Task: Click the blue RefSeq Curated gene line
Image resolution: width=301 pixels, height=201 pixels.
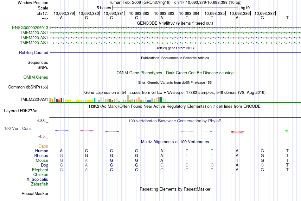Action: 175,52
